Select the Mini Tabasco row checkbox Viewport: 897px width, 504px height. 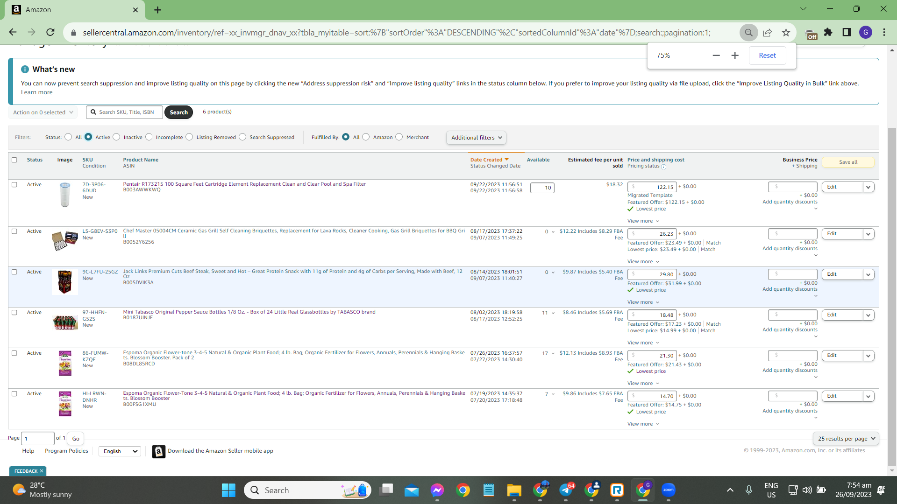(x=14, y=312)
